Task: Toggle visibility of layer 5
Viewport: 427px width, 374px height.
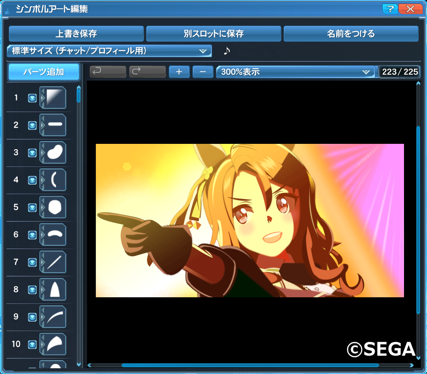Action: coord(32,208)
